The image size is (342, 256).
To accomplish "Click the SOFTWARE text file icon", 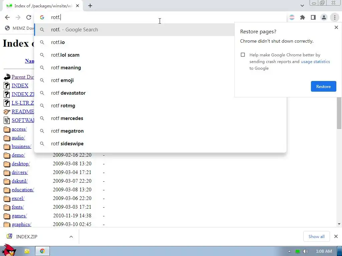I will click(7, 120).
